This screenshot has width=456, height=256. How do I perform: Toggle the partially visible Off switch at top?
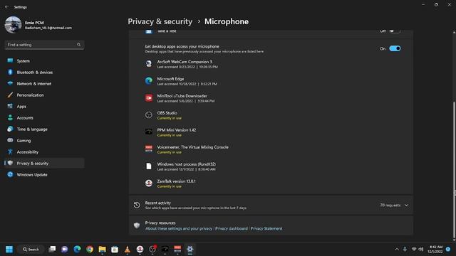click(x=395, y=31)
